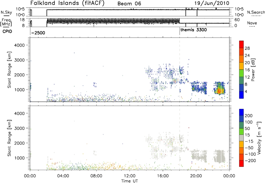
Task: Select the '16' power colorbar label
Action: click(x=247, y=70)
